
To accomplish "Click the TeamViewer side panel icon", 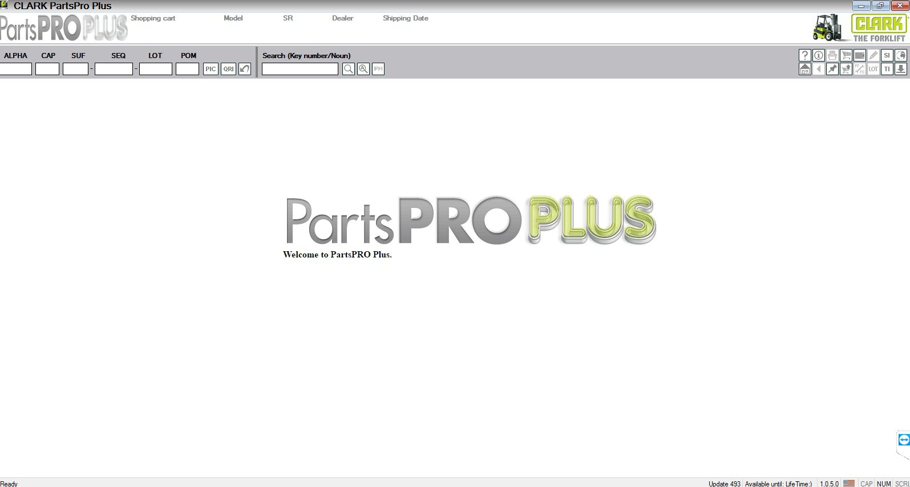I will [904, 440].
